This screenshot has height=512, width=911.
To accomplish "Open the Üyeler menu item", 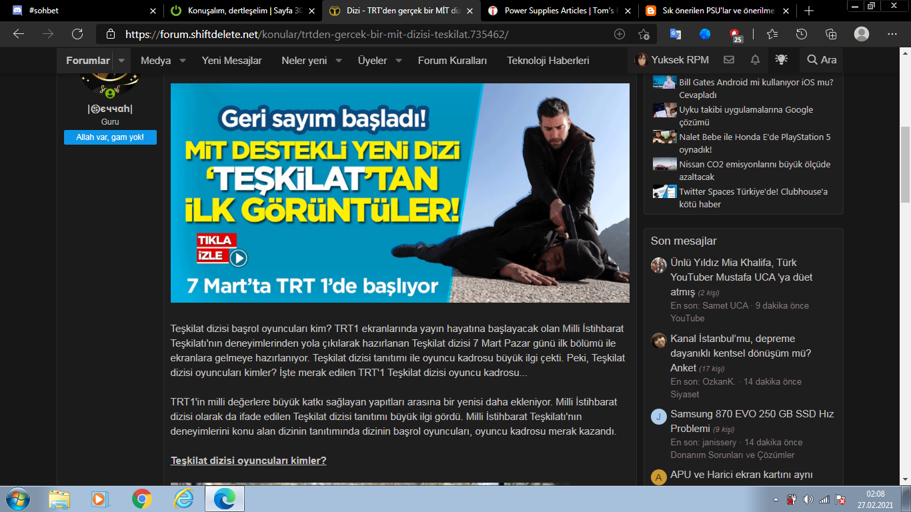I will (x=372, y=61).
